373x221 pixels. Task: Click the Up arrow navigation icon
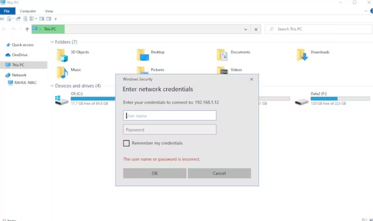[27, 29]
